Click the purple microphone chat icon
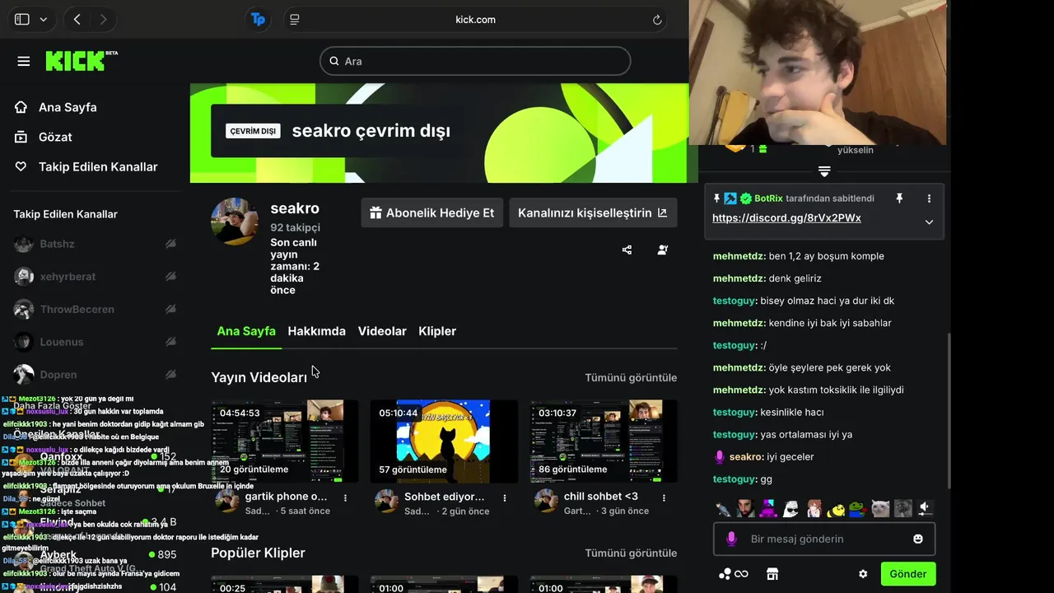Viewport: 1054px width, 593px height. click(730, 539)
